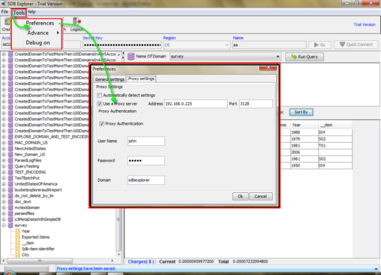Viewport: 381px width, 275px height.
Task: Expand the ParsedLogFiles node
Action: [x=4, y=160]
